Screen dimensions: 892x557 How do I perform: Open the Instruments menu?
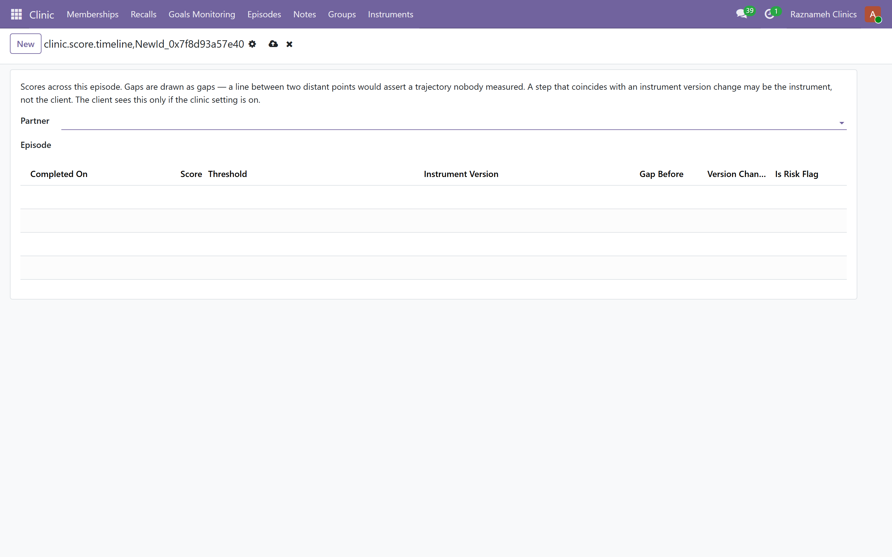390,14
